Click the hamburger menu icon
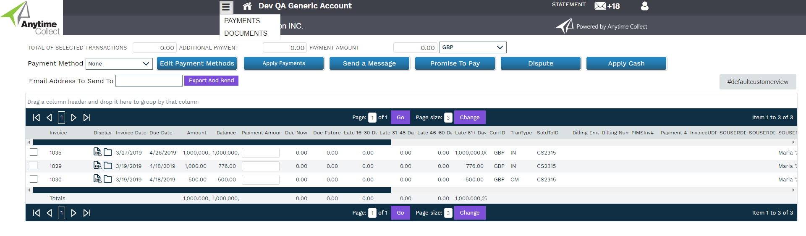This screenshot has width=806, height=236. click(x=226, y=7)
